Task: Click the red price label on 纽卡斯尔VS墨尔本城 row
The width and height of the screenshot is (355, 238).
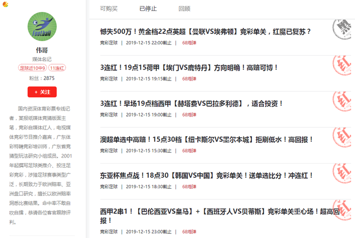Action: tap(190, 150)
